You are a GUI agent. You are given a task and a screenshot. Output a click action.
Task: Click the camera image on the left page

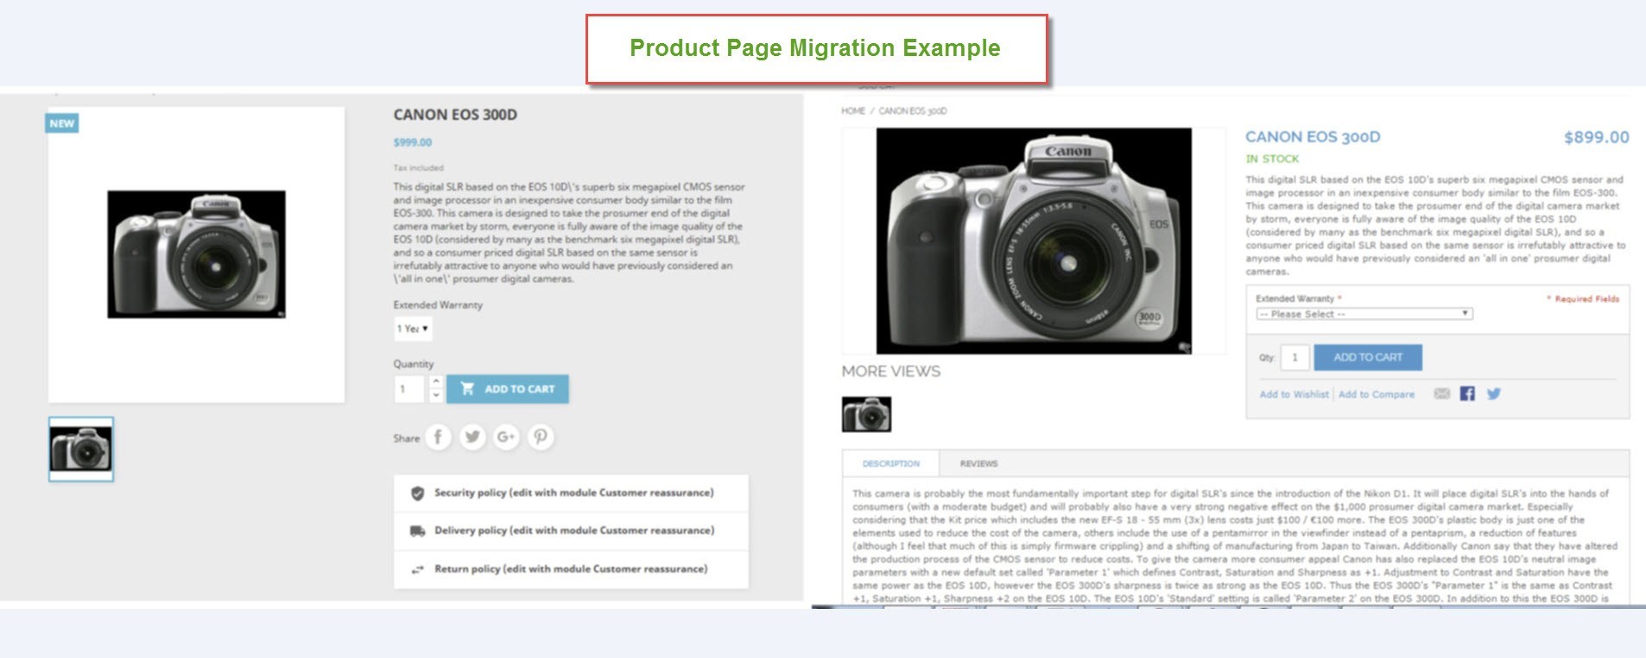196,254
